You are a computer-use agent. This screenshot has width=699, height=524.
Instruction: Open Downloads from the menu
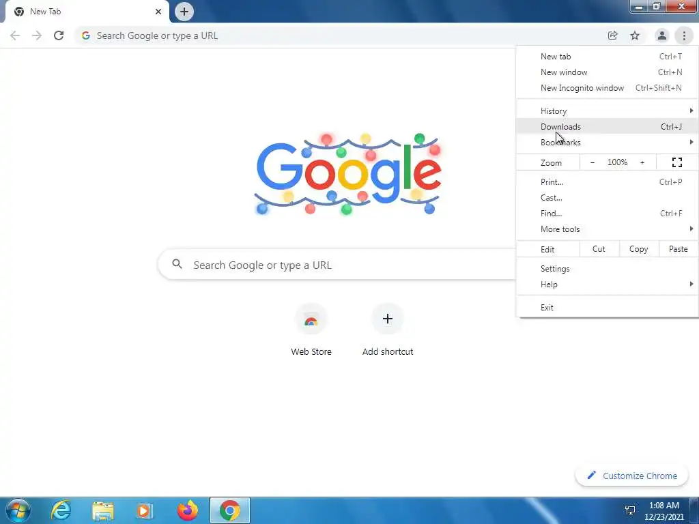tap(607, 126)
